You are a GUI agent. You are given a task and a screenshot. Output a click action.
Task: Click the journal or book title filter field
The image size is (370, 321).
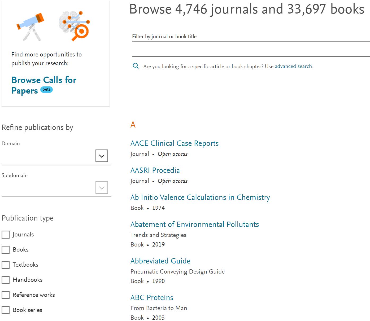pyautogui.click(x=251, y=49)
